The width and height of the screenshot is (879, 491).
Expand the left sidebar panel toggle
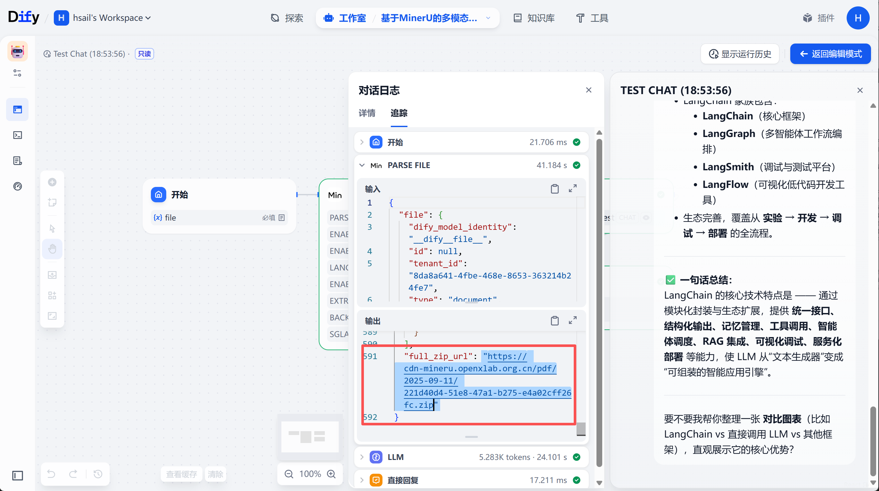pos(17,475)
